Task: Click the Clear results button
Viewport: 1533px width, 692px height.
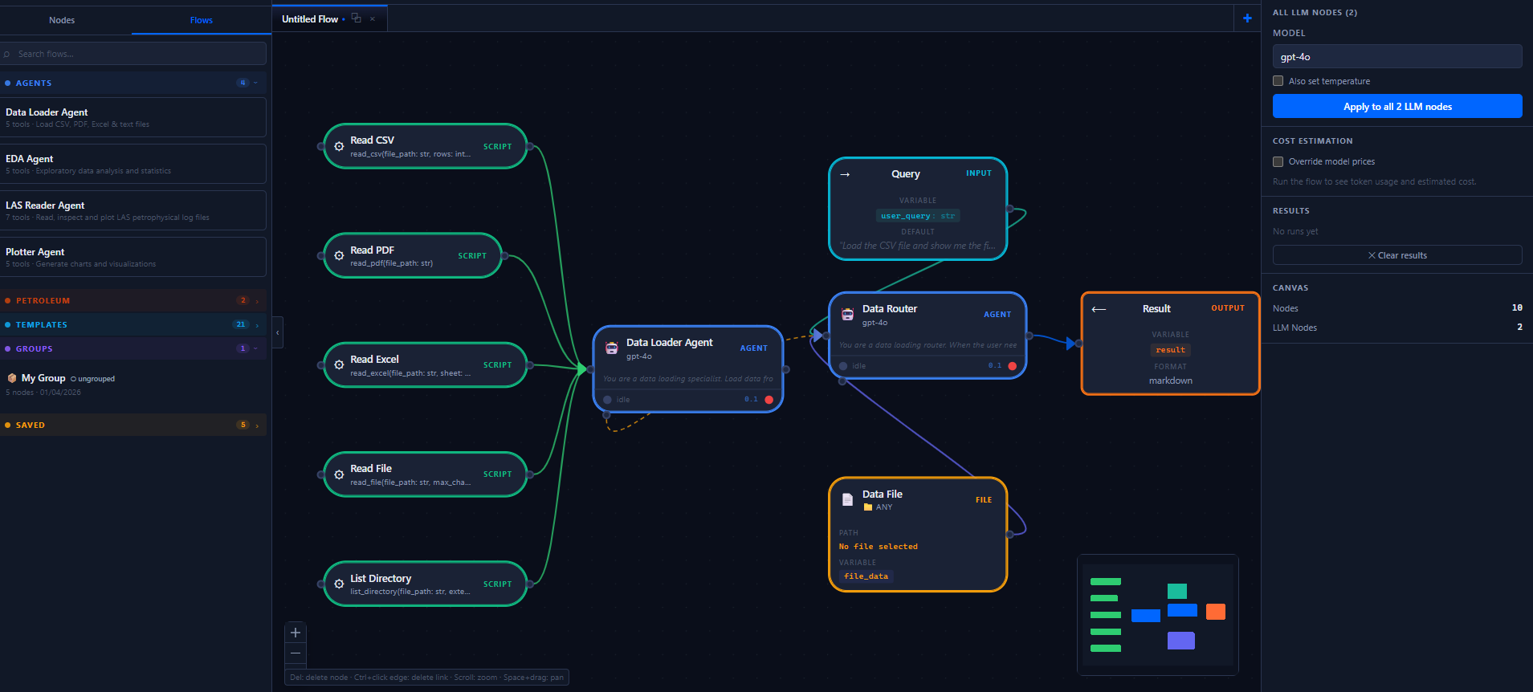Action: [x=1397, y=255]
